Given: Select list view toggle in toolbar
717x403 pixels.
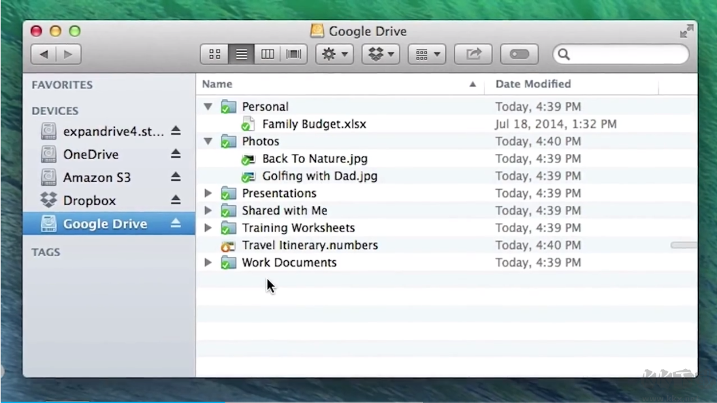Looking at the screenshot, I should coord(242,54).
